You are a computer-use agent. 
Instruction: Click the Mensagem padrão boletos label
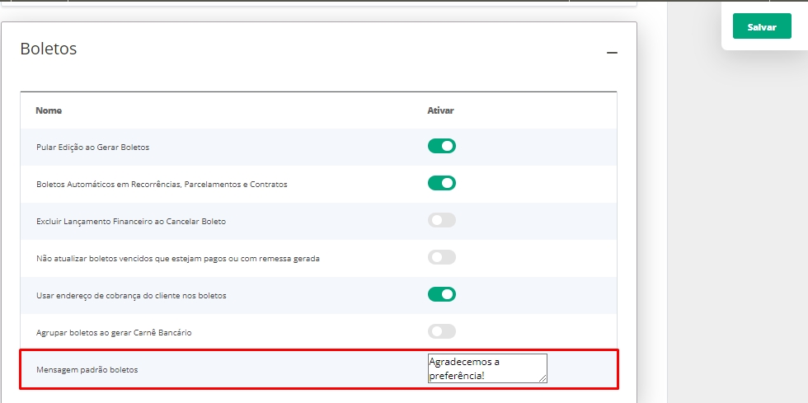[87, 370]
